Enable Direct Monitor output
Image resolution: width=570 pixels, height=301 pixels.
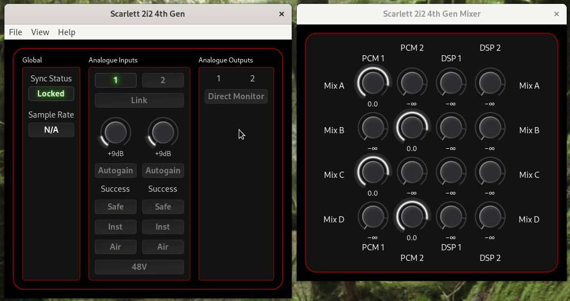(x=236, y=96)
